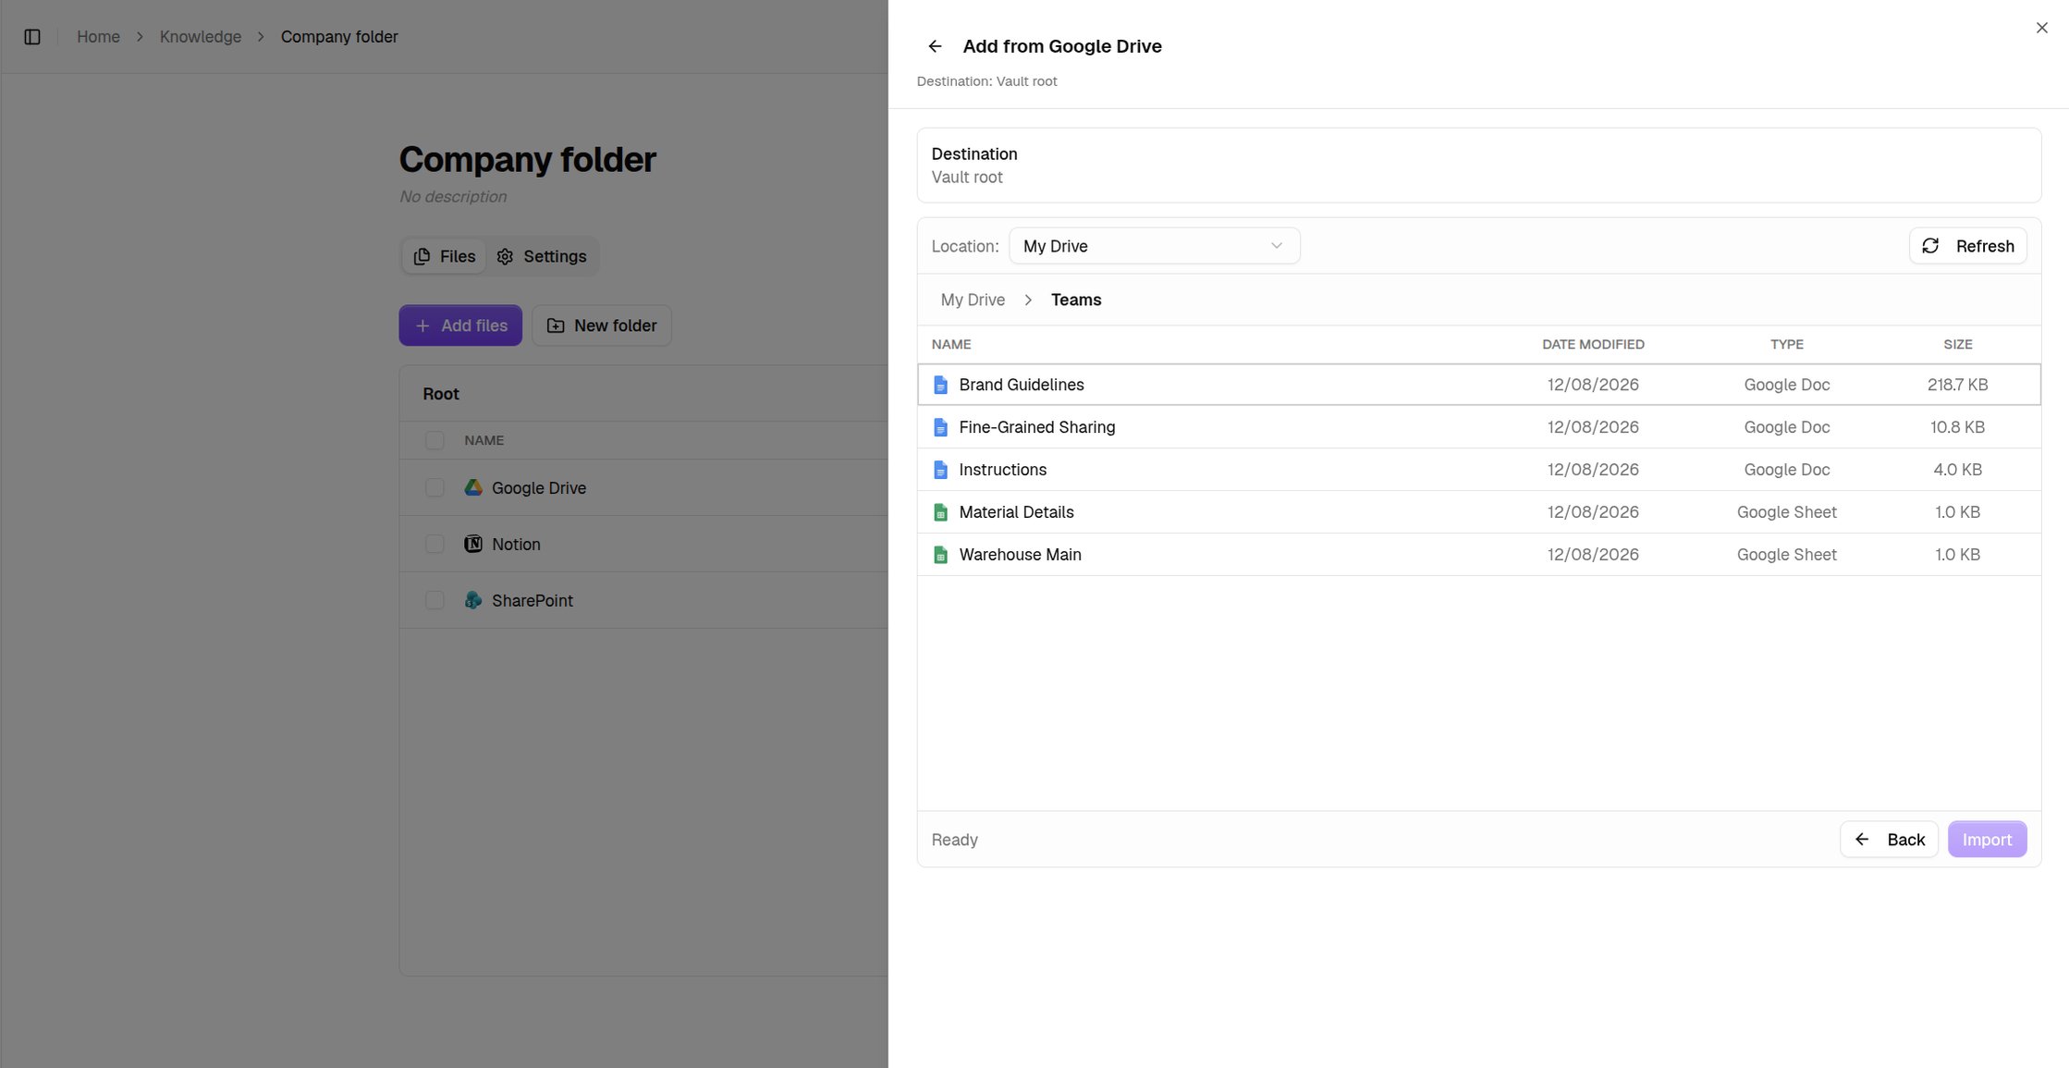The image size is (2069, 1068).
Task: Select the Instructions file name
Action: point(1003,470)
